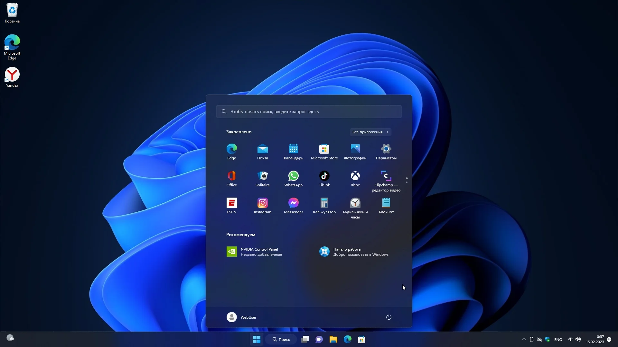This screenshot has width=618, height=347.
Task: Open Microsoft Store pinned app
Action: tap(324, 152)
